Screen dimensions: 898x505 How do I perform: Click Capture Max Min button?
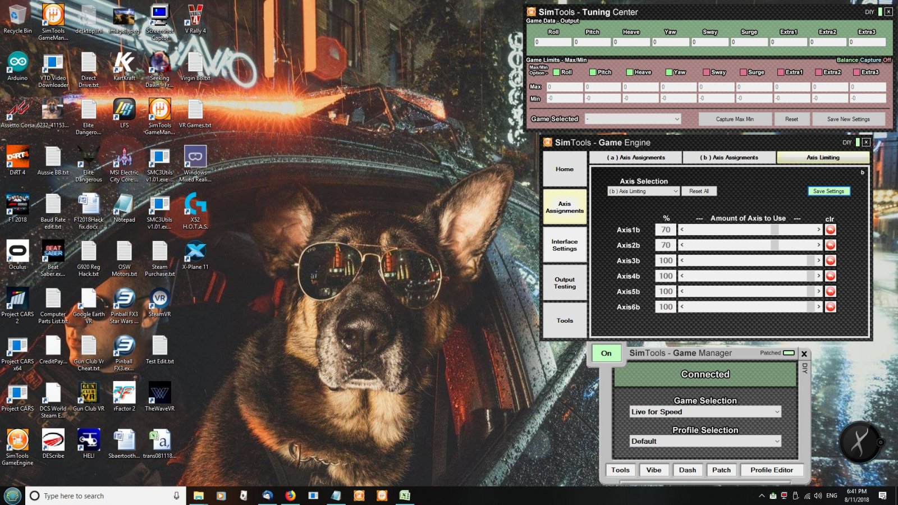click(735, 119)
